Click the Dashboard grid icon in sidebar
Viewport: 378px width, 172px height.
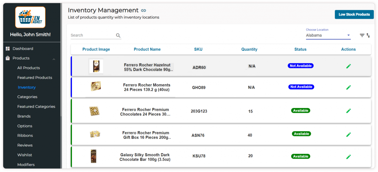[8, 49]
